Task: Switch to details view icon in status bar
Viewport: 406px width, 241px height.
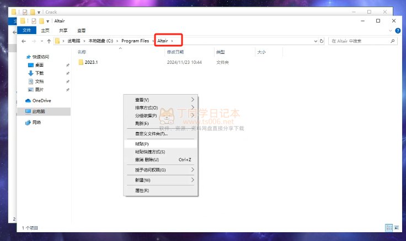Action: pos(389,228)
